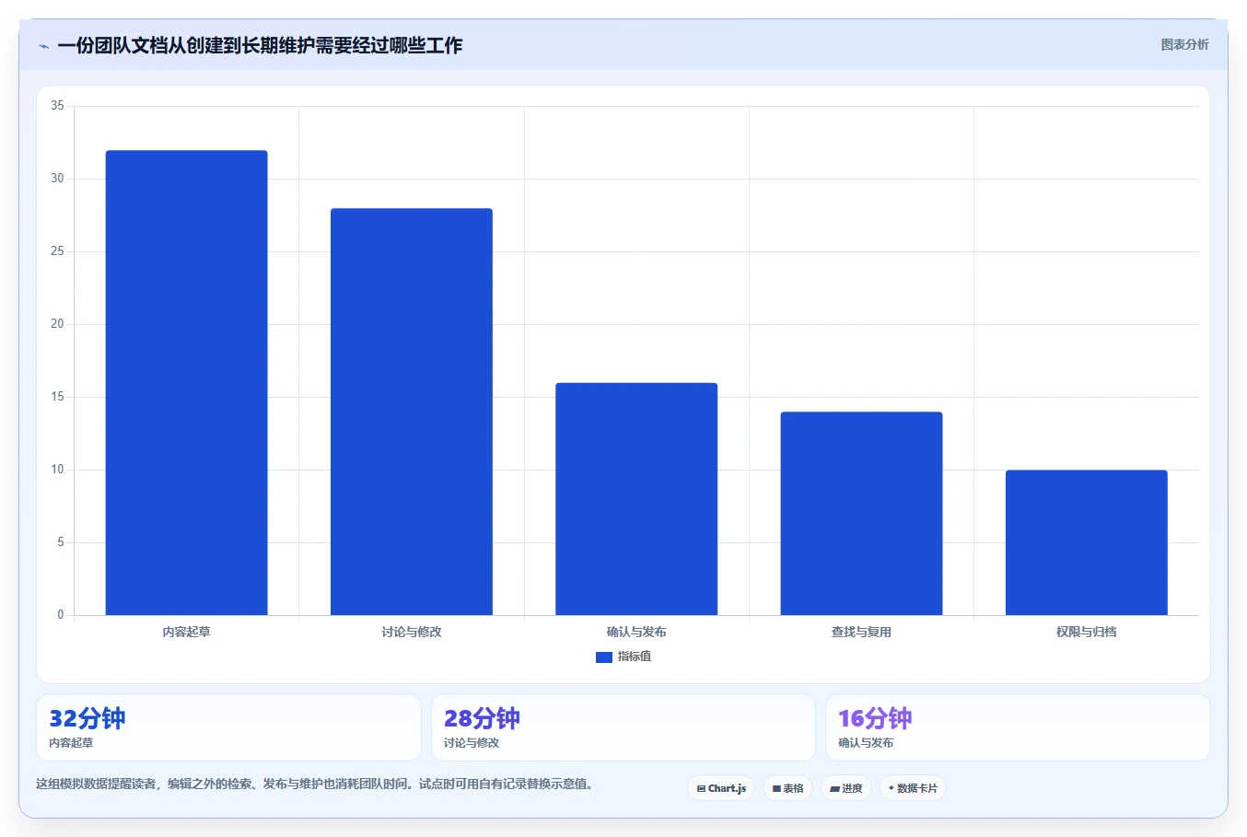Click the y-axis value 10
Image resolution: width=1247 pixels, height=837 pixels.
click(x=57, y=470)
